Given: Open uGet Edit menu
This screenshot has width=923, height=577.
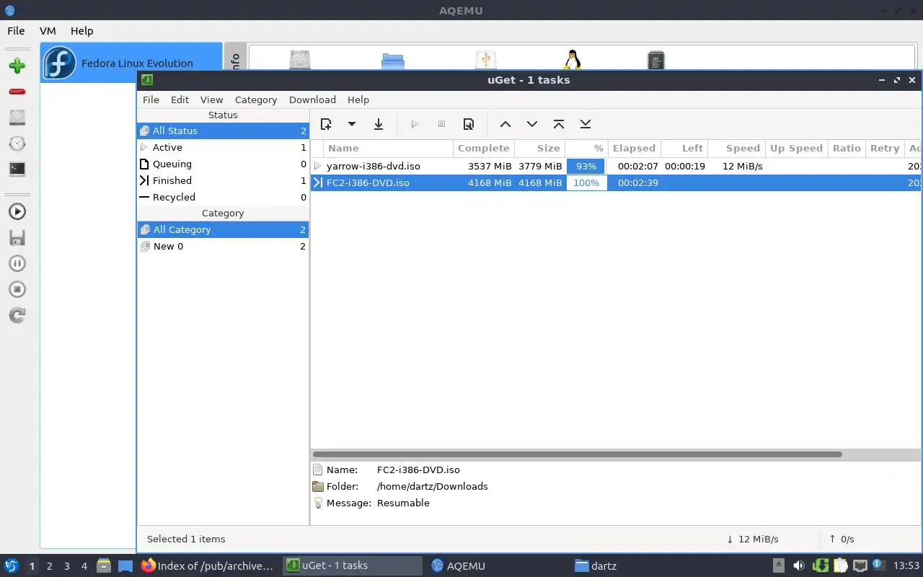Looking at the screenshot, I should click(180, 100).
